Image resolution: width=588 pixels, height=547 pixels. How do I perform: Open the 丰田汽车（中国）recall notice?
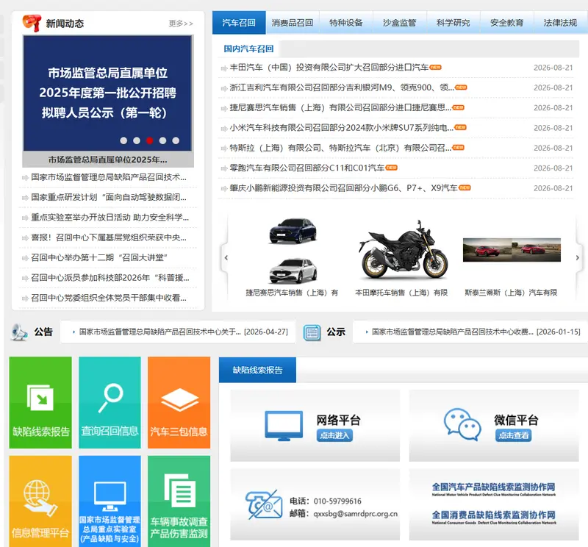click(x=329, y=68)
